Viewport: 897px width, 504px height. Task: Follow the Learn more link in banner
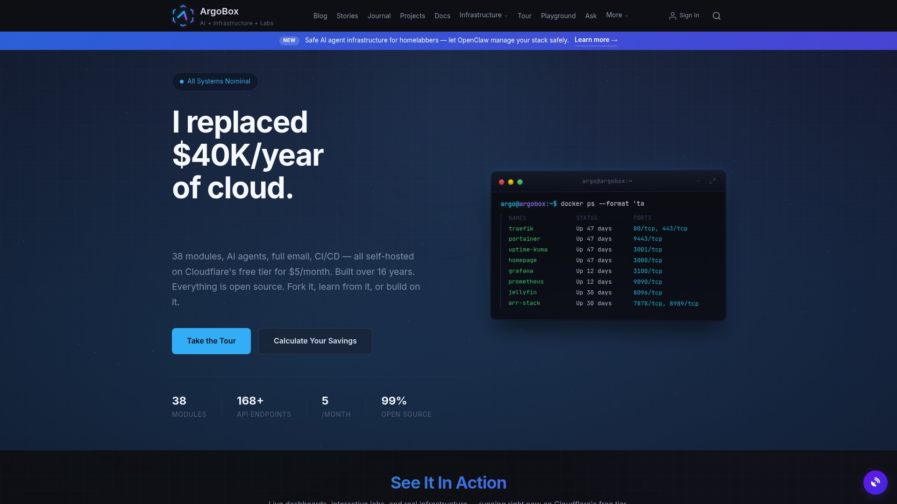[596, 40]
